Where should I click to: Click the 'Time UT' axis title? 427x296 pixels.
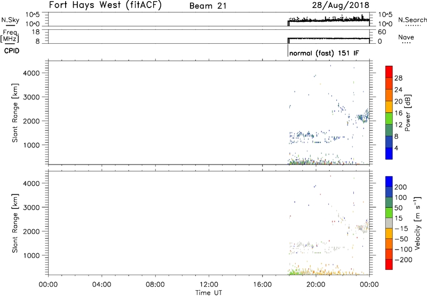(209, 293)
